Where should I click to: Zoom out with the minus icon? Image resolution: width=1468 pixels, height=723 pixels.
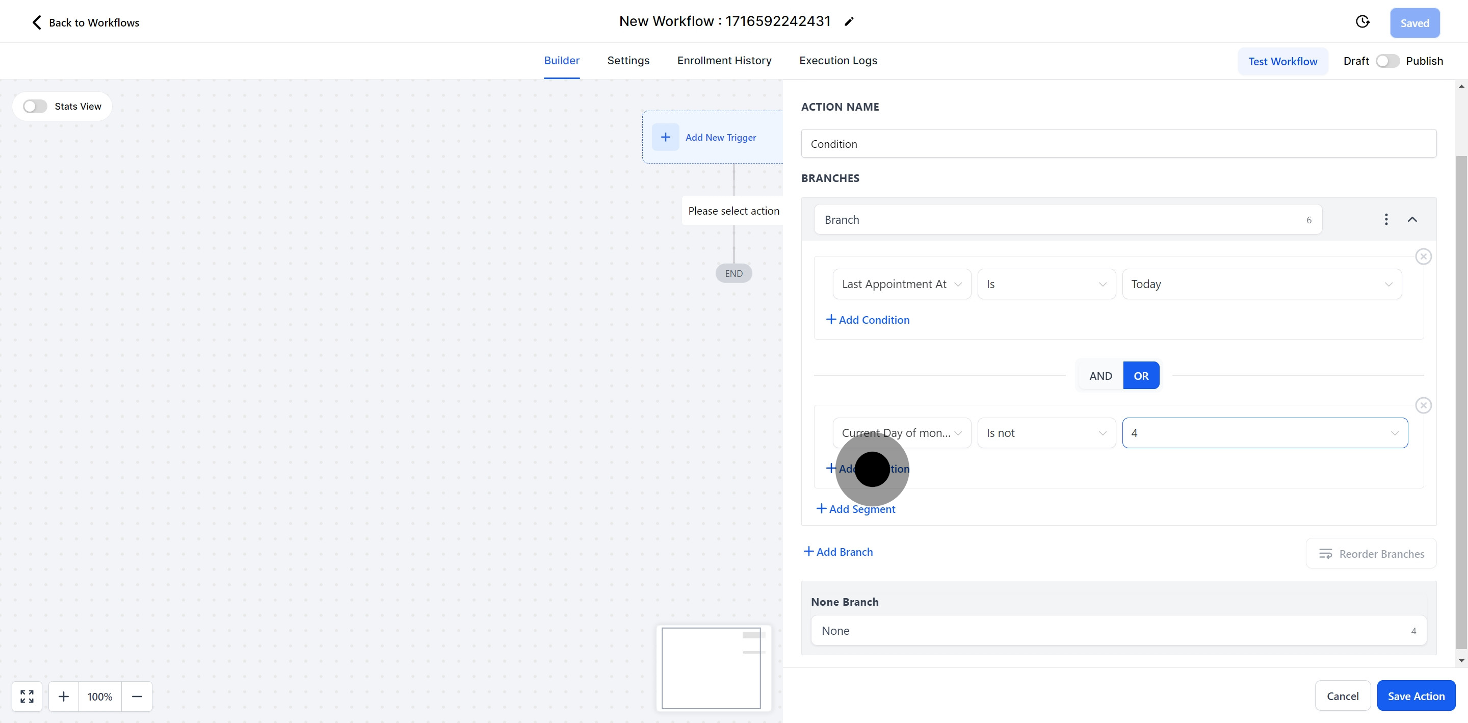tap(137, 696)
